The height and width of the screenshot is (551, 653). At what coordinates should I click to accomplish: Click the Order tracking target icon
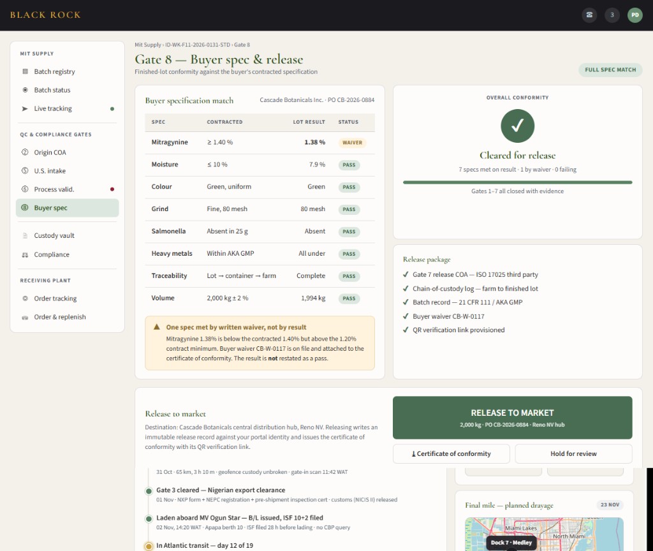25,298
